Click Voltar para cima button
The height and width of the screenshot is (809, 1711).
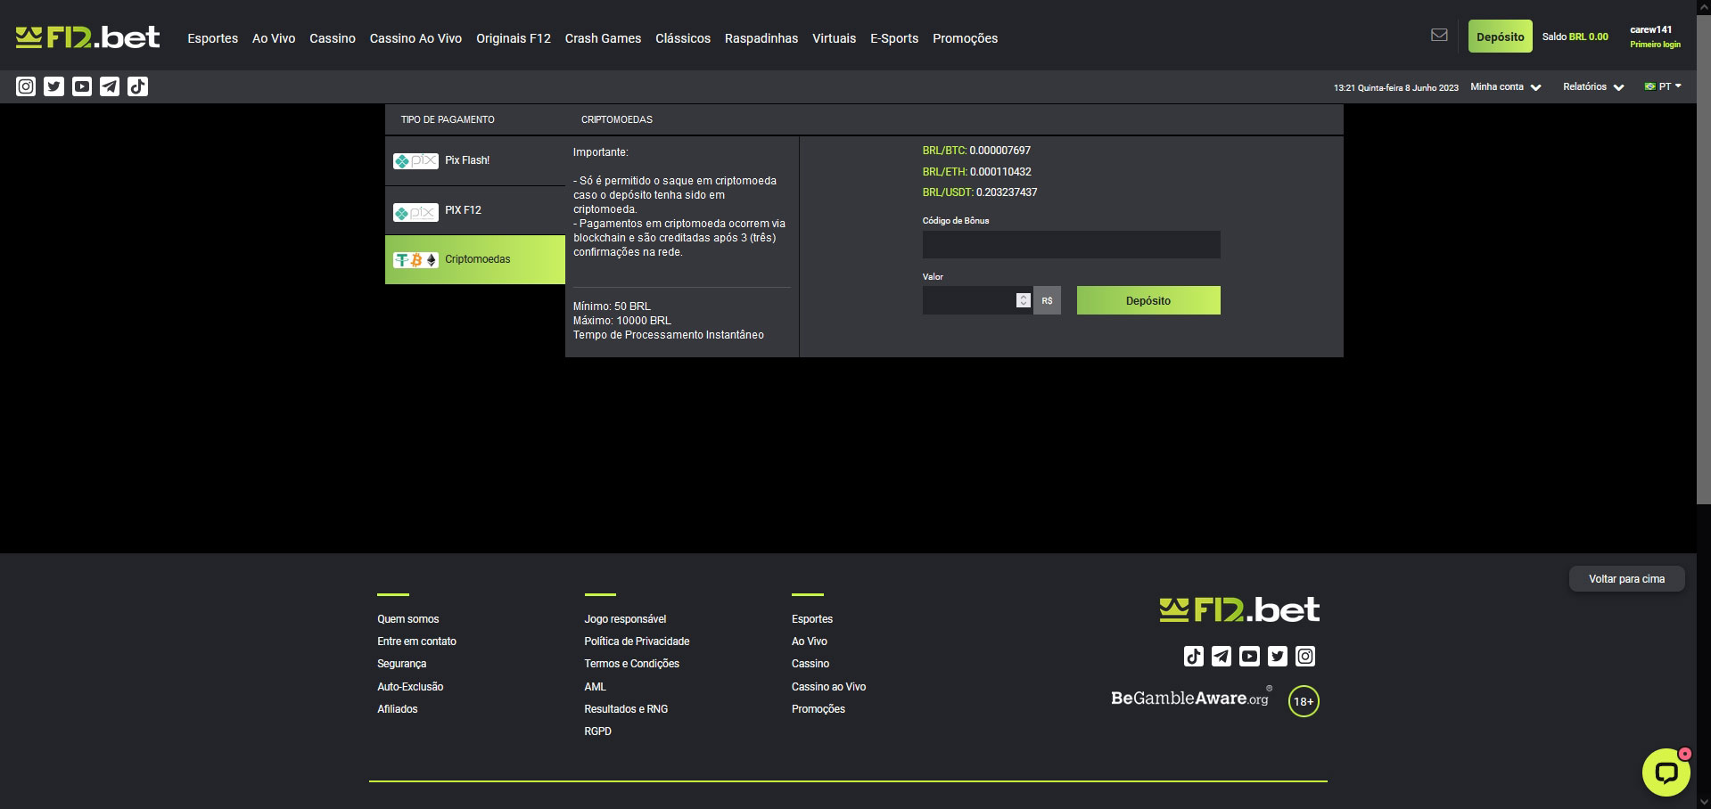pyautogui.click(x=1626, y=579)
